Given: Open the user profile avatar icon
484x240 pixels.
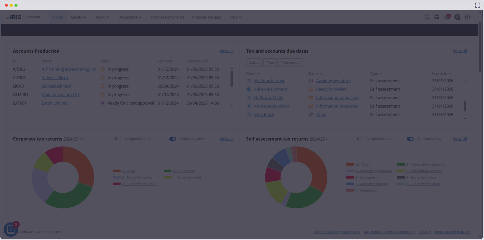Looking at the screenshot, I should click(457, 17).
